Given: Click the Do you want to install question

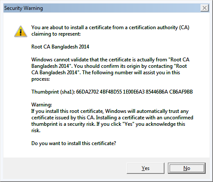Looking at the screenshot, I should (73, 143).
